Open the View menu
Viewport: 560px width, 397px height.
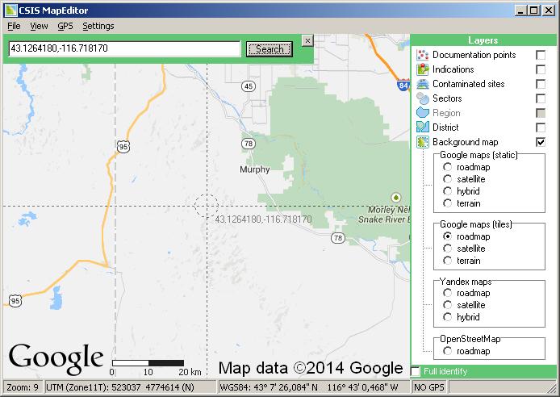point(39,26)
